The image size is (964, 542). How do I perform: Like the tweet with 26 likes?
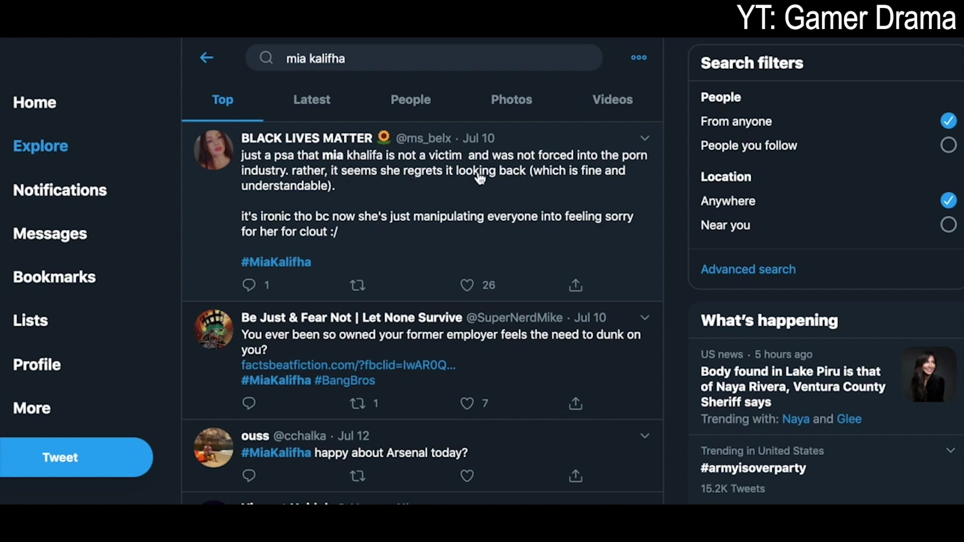coord(467,285)
